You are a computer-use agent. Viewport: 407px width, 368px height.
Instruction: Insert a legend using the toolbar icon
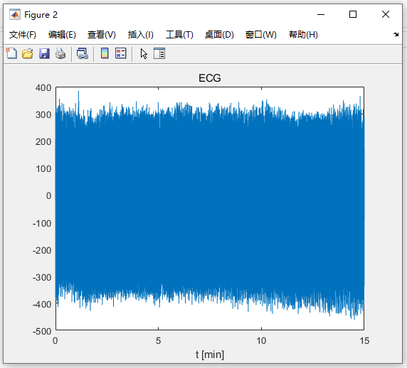click(x=121, y=53)
